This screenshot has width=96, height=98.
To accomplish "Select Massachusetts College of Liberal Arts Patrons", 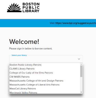I will point(45,85).
